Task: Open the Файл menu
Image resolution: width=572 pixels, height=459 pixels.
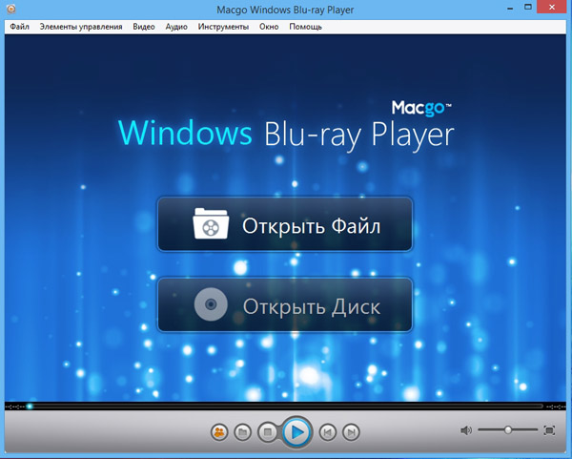Action: pyautogui.click(x=20, y=27)
